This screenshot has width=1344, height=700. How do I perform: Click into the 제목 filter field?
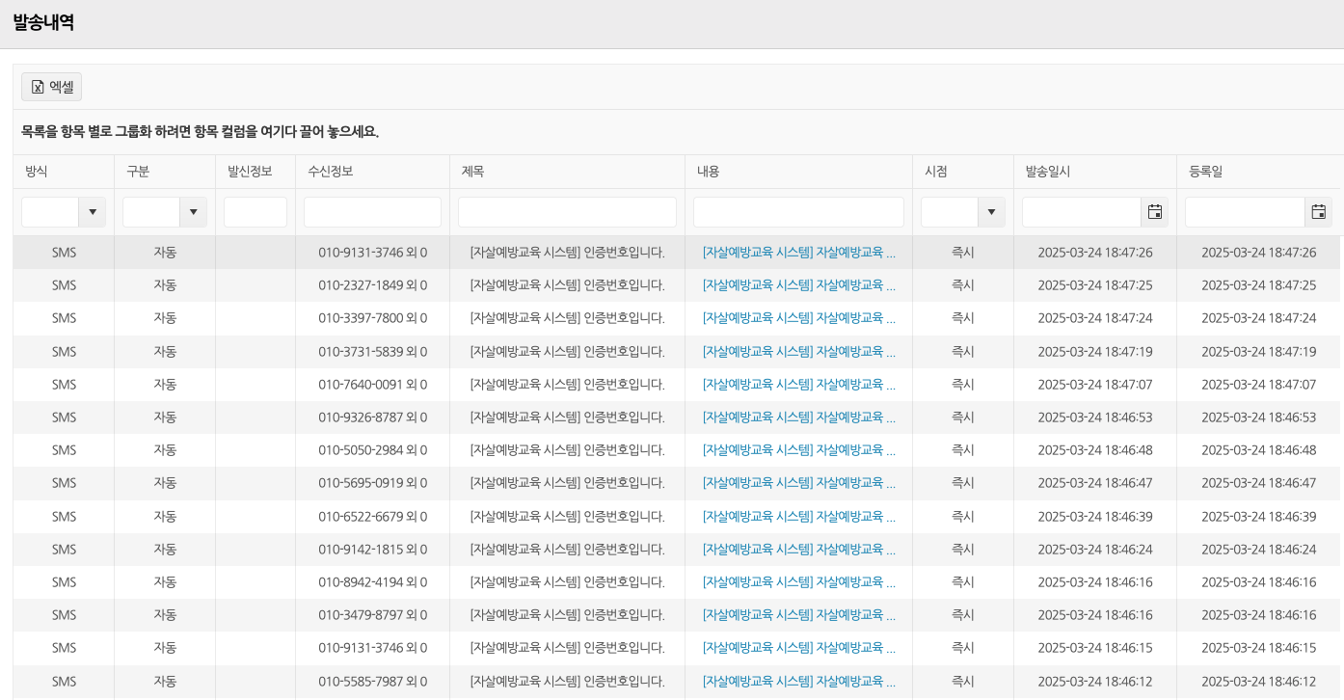point(567,212)
